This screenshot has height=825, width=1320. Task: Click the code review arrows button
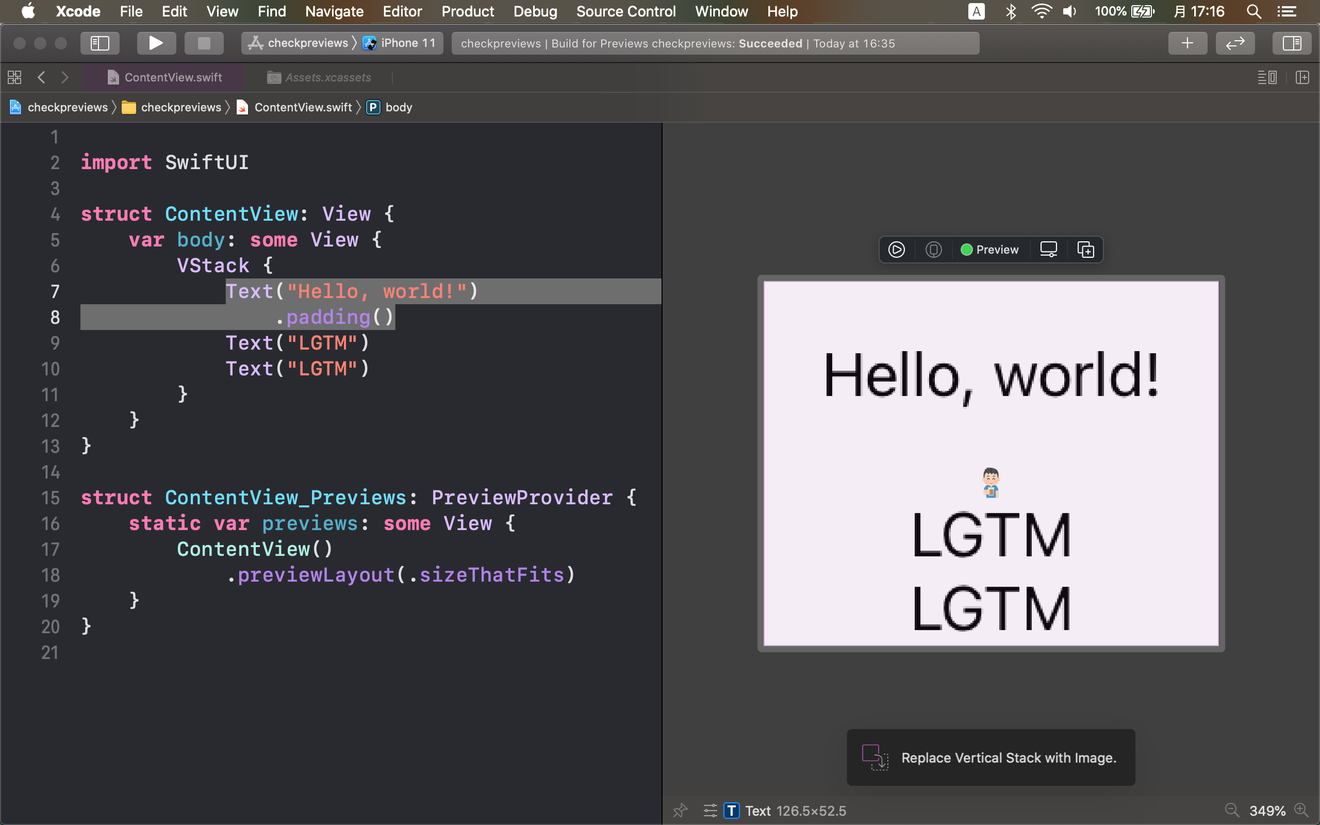point(1235,43)
